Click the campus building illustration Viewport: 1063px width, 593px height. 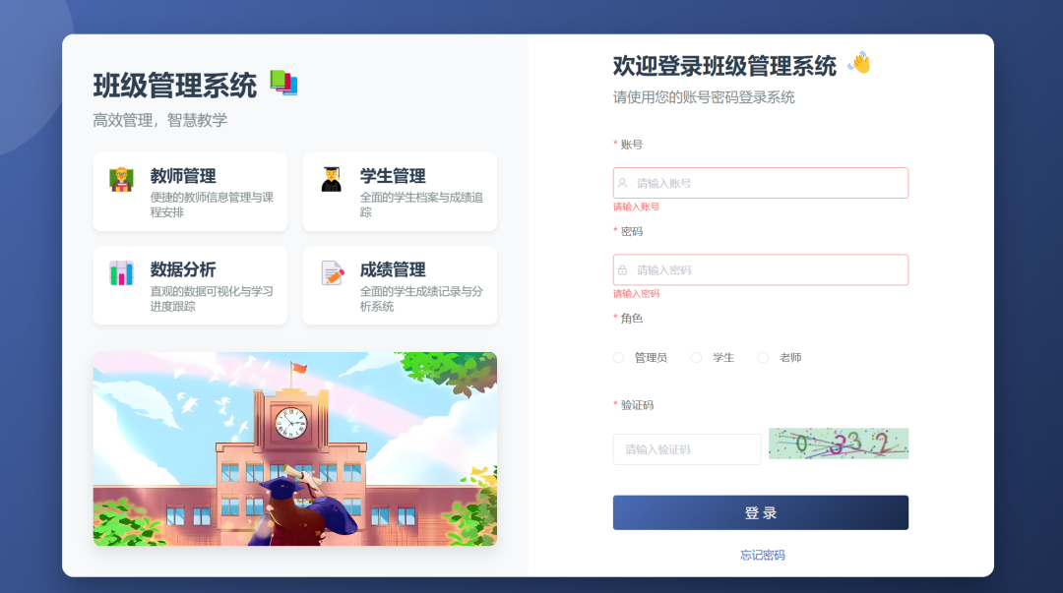pyautogui.click(x=295, y=448)
